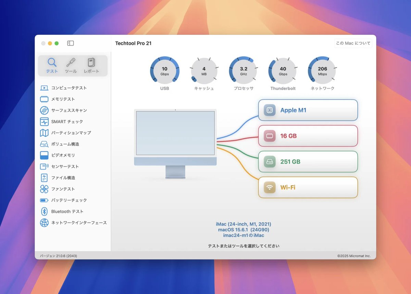The width and height of the screenshot is (411, 294).
Task: Select Bluetooth テスト label in sidebar
Action: (67, 212)
